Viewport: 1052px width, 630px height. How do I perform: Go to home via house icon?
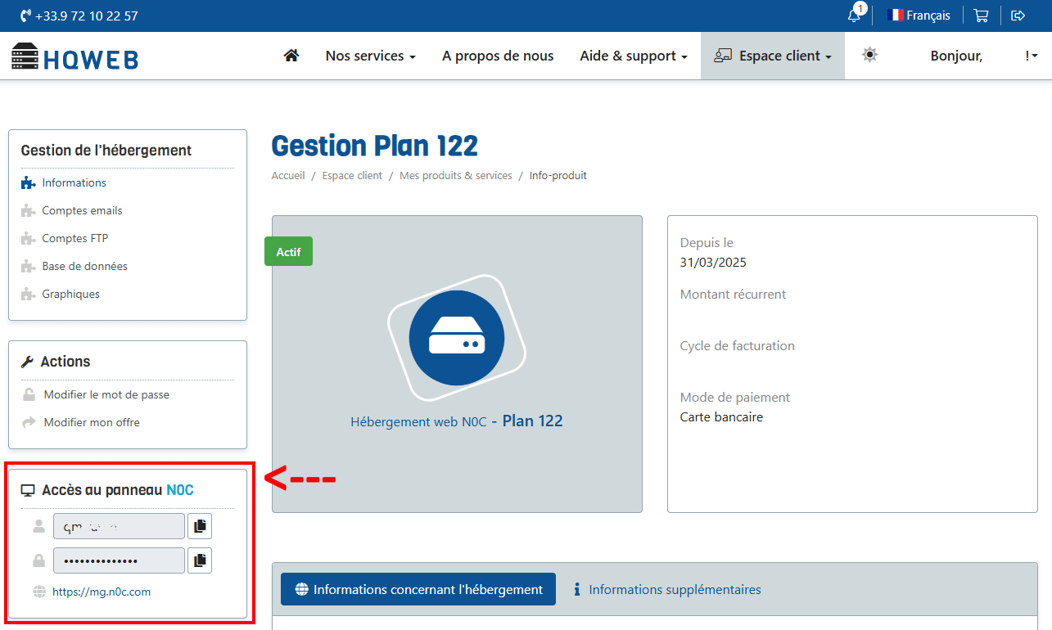[291, 56]
